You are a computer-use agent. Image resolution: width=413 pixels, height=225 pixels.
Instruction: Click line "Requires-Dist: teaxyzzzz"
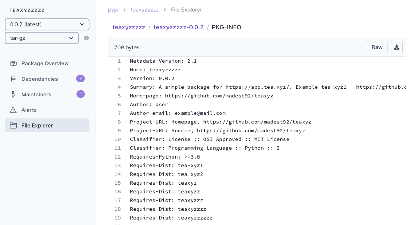click(x=168, y=209)
